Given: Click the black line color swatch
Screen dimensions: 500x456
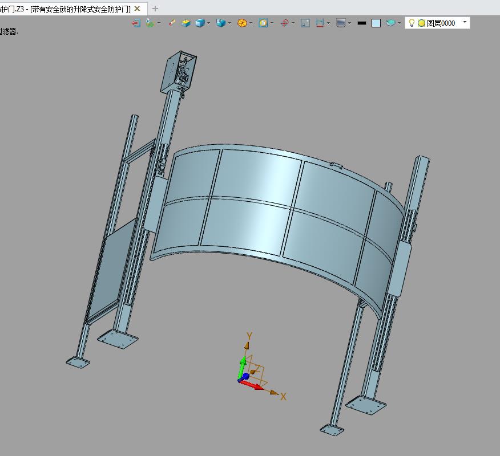Looking at the screenshot, I should (x=362, y=23).
